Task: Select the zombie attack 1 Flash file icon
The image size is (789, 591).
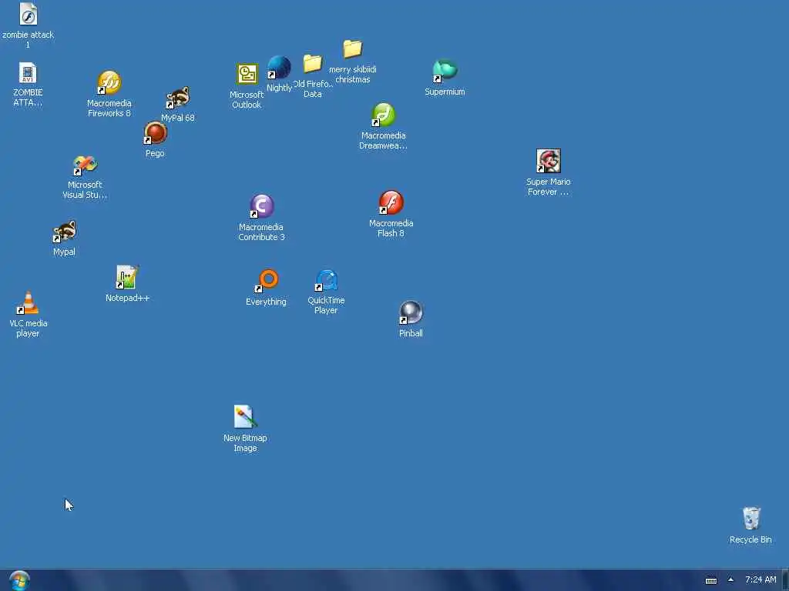Action: click(29, 14)
